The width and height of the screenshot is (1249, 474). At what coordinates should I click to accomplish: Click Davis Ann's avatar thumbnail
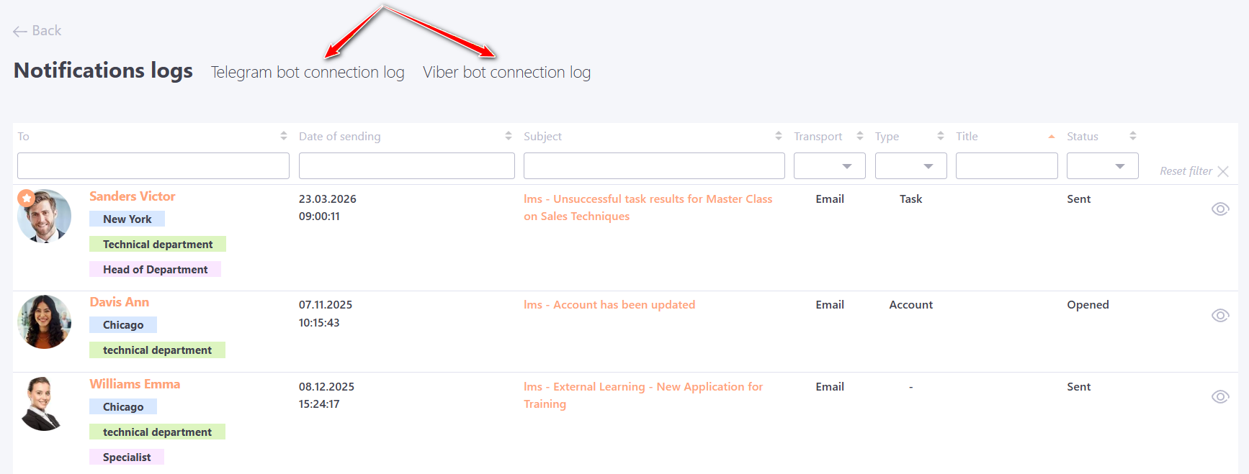45,322
